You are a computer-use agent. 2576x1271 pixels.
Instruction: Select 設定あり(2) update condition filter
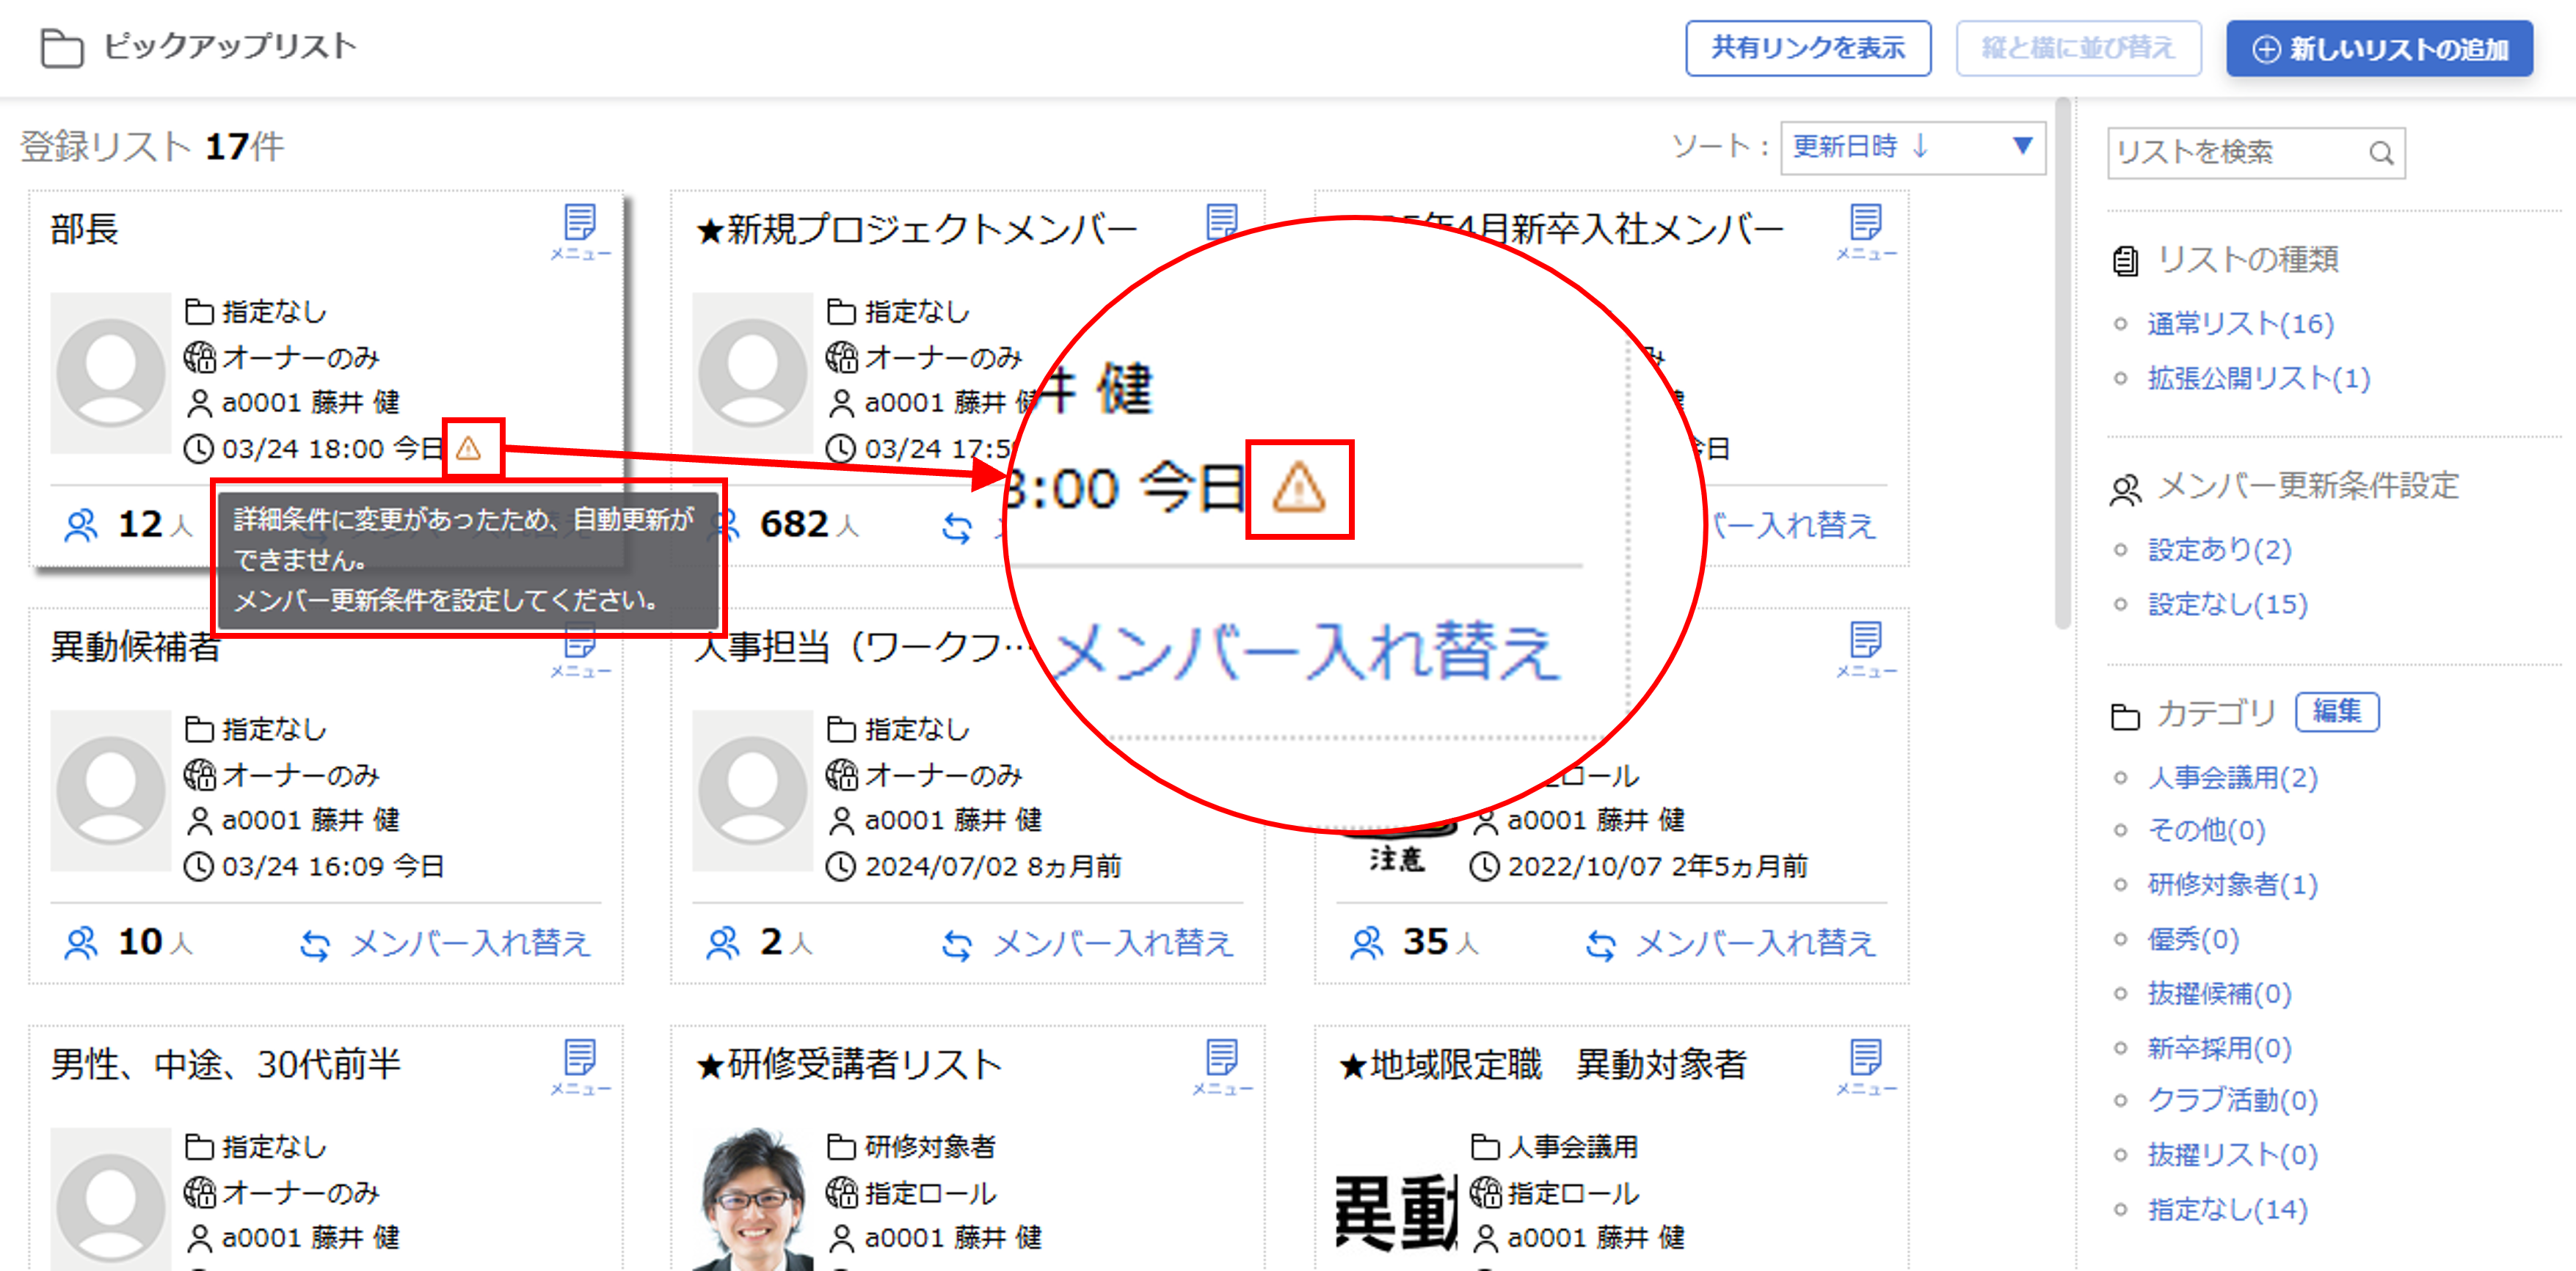pyautogui.click(x=2219, y=549)
